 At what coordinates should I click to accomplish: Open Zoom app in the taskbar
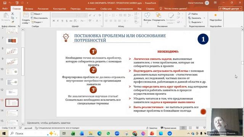point(117,133)
